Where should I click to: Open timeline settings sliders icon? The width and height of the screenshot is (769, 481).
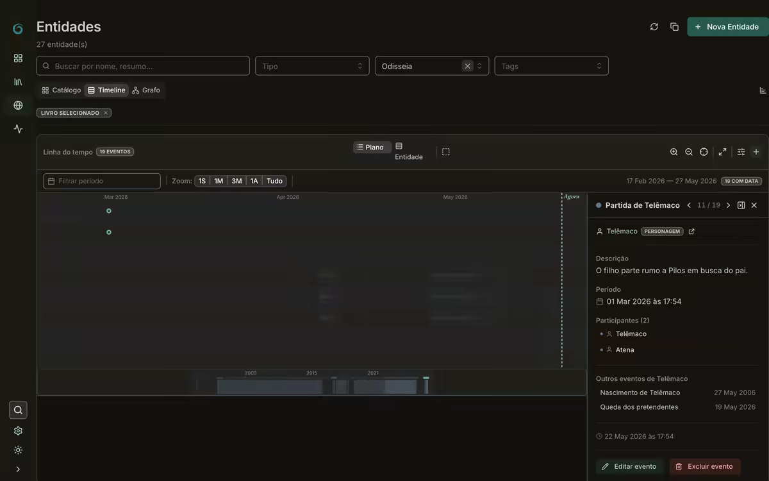(x=741, y=152)
